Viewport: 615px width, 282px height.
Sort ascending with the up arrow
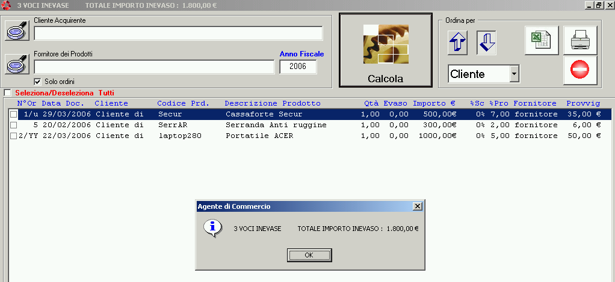457,43
